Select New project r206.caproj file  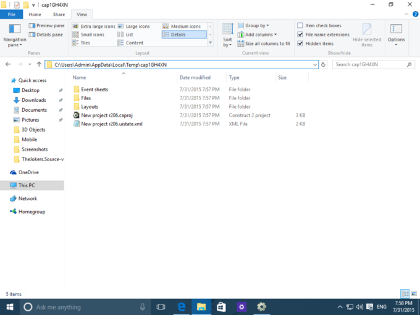[x=107, y=115]
